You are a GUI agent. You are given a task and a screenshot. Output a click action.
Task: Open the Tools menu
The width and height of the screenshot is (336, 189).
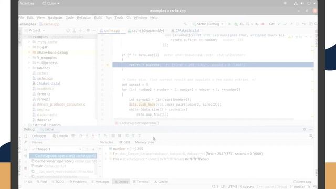pyautogui.click(x=119, y=17)
